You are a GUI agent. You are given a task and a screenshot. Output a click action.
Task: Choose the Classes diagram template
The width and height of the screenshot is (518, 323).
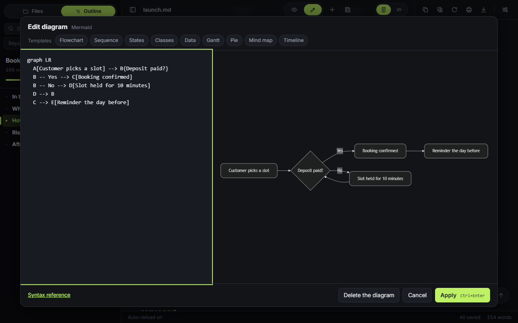click(x=164, y=40)
